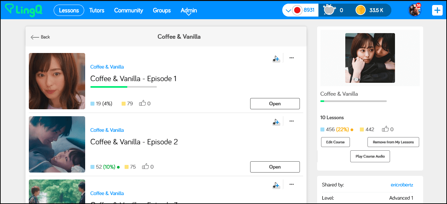Click the Play Course Audio button
The width and height of the screenshot is (447, 204).
370,156
